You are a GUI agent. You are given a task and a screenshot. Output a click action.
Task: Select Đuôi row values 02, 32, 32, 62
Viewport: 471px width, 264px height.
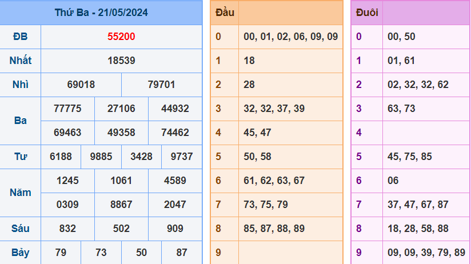point(418,85)
